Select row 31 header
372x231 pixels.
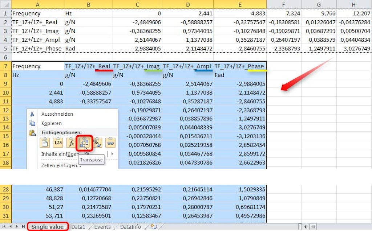(5, 216)
